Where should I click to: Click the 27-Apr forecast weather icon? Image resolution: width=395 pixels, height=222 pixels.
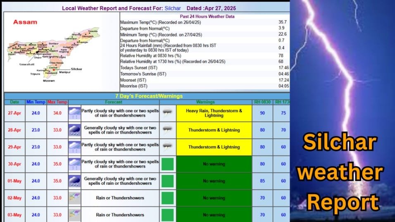point(75,113)
